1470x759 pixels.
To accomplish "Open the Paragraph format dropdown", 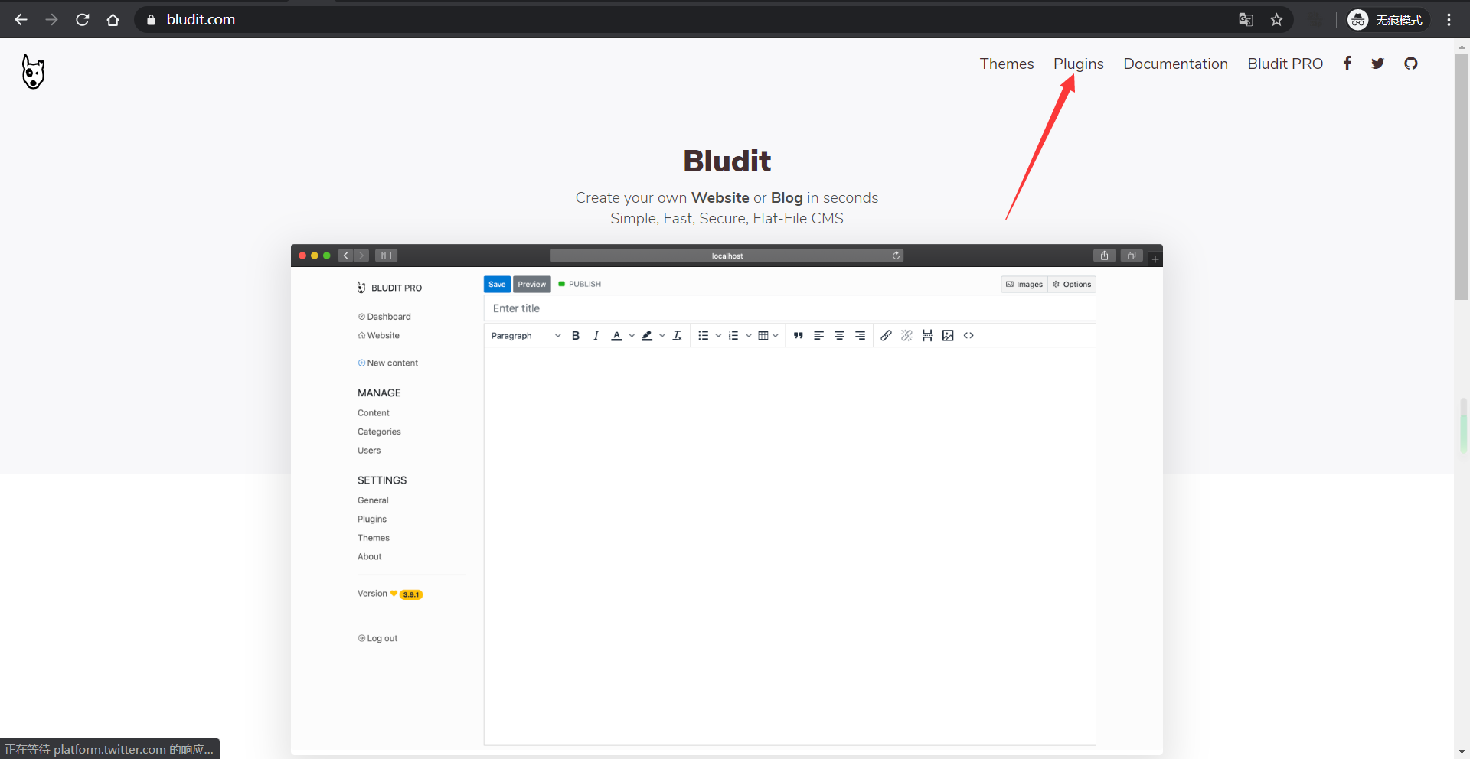I will (526, 336).
